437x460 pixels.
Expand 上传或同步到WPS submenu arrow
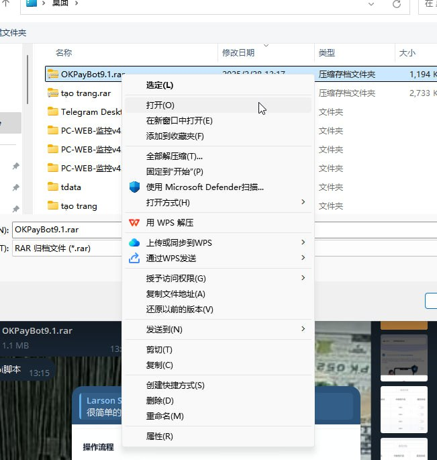[303, 242]
